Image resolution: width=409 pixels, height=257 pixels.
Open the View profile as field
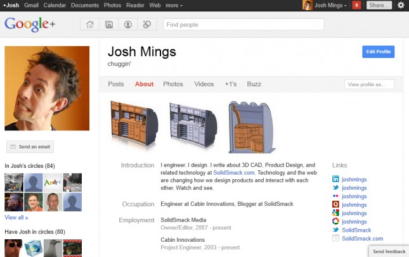point(369,84)
